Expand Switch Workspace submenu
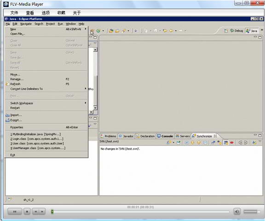The image size is (266, 221). point(46,103)
